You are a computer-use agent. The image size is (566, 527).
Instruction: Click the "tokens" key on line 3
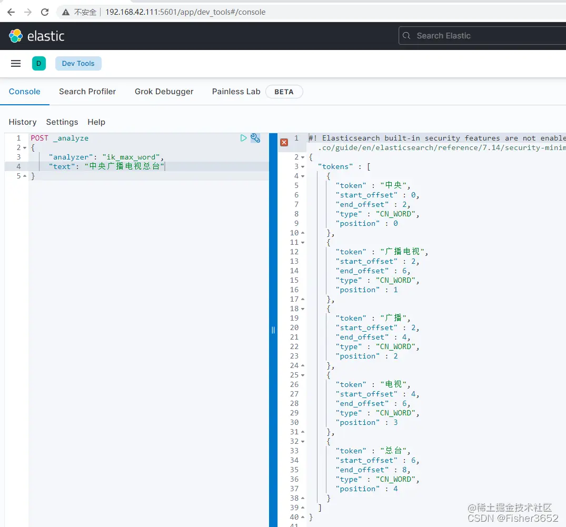coord(335,167)
